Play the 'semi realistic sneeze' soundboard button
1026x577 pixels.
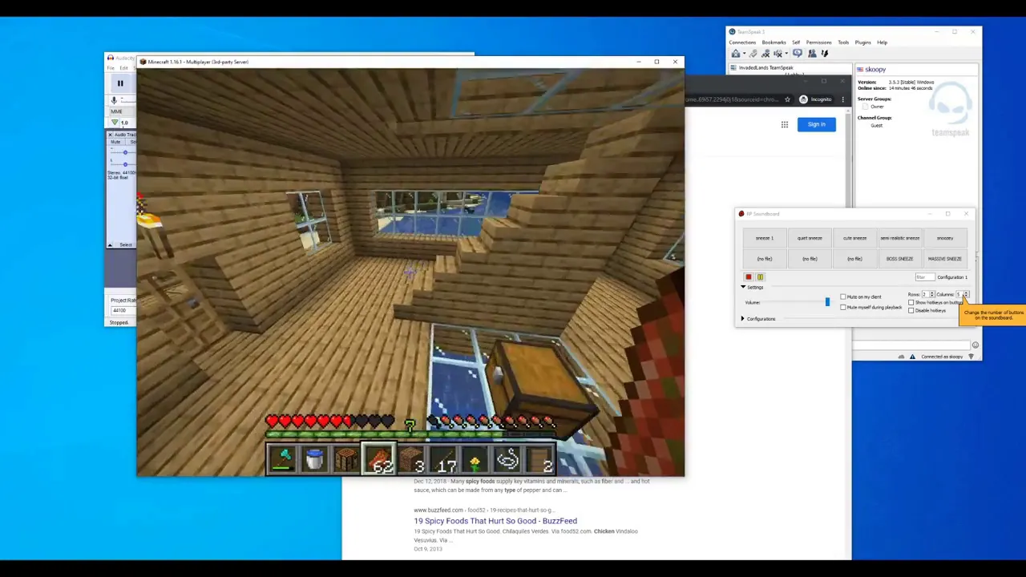click(x=900, y=238)
